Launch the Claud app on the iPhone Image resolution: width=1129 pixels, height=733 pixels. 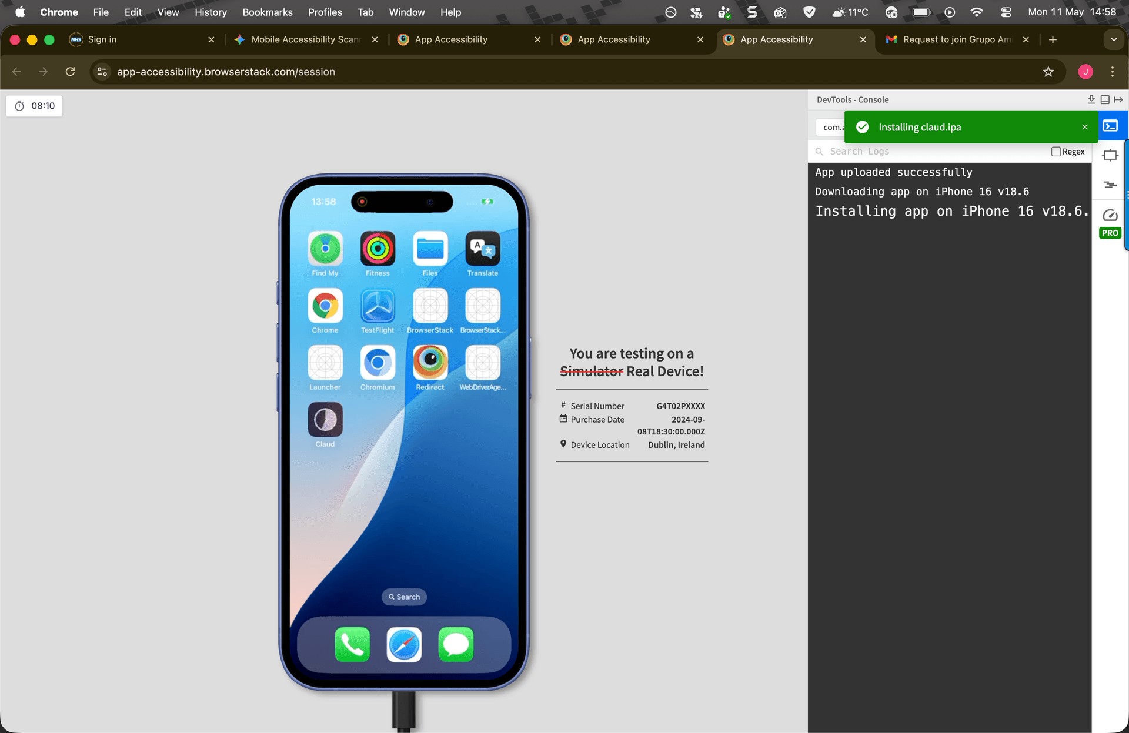[325, 420]
